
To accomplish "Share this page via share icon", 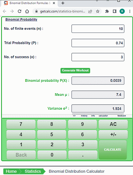I will click(90, 11).
